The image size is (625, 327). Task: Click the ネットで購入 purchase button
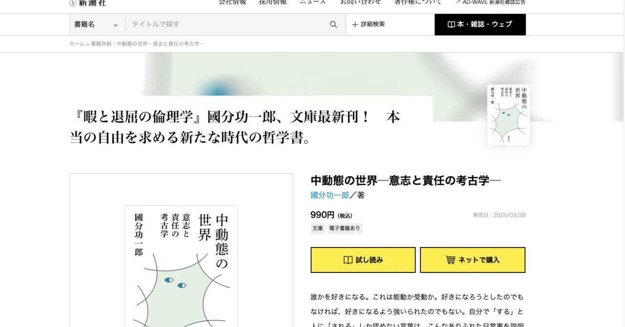(x=473, y=260)
